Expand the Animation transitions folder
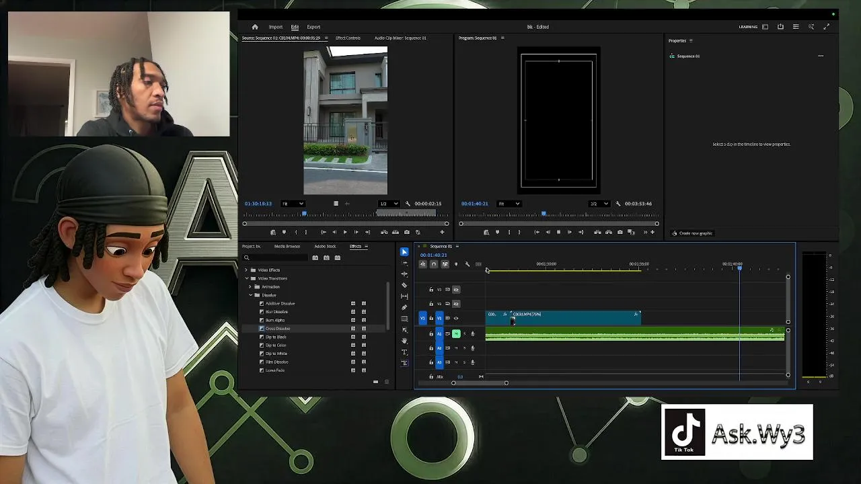Viewport: 861px width, 484px height. point(250,287)
